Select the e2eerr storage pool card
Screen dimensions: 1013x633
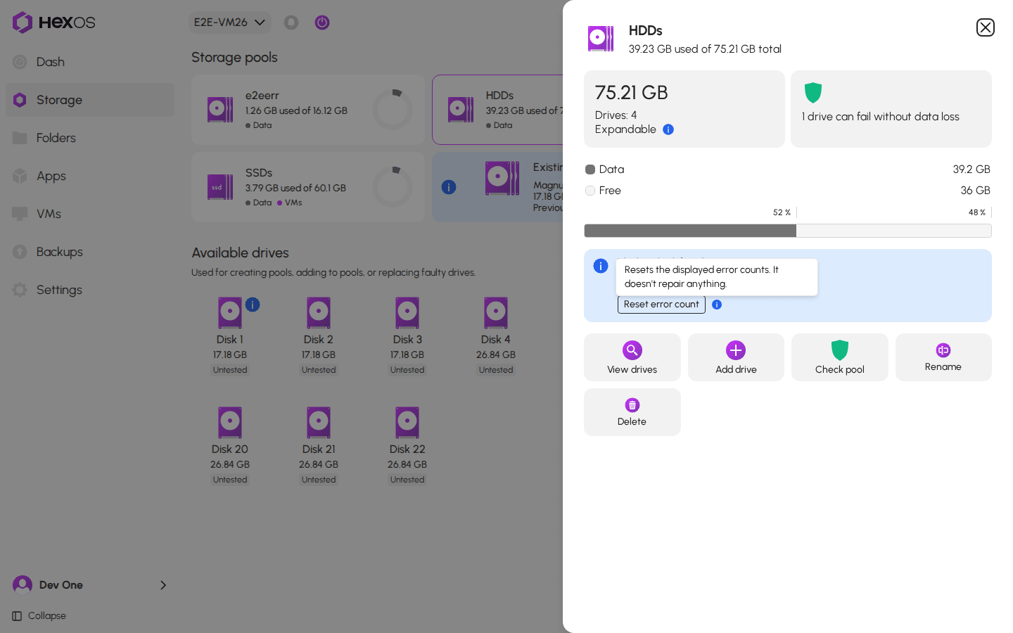click(308, 110)
